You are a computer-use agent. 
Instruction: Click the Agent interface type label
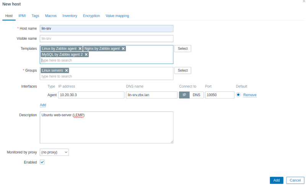click(52, 95)
